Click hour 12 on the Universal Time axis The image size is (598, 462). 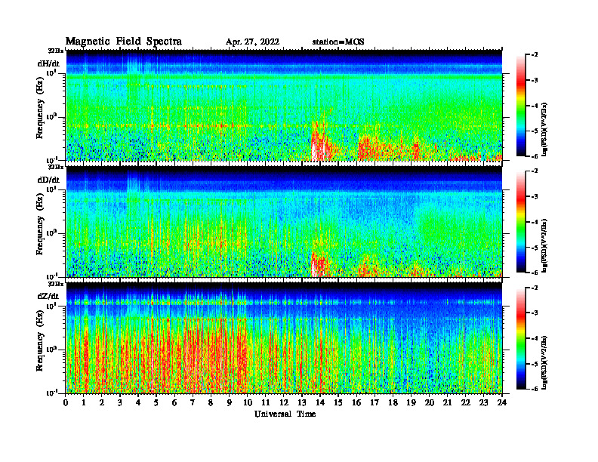284,403
